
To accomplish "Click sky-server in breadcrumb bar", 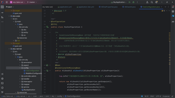I will click(x=20, y=96).
